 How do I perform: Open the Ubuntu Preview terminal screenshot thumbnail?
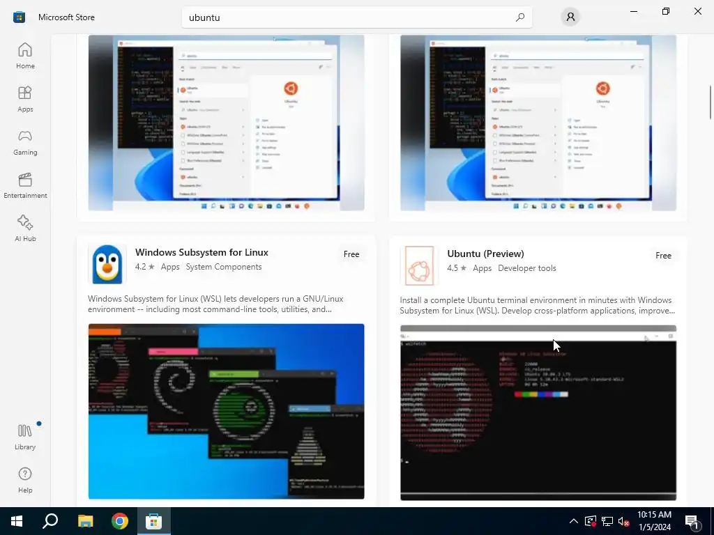[538, 412]
